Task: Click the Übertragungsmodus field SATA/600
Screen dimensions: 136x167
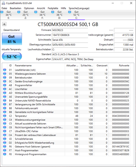Action: (70, 45)
